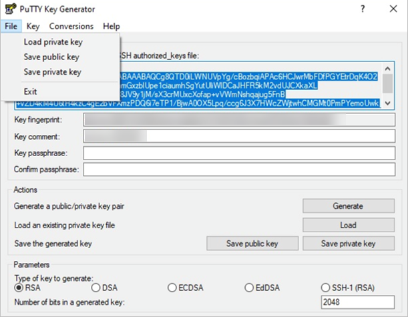Select the DSA key type
Screen dimensions: 408x317
point(104,288)
